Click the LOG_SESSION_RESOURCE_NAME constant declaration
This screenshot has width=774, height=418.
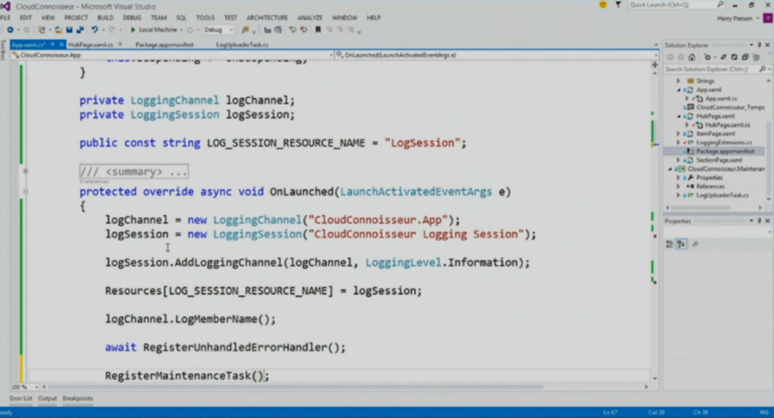272,143
